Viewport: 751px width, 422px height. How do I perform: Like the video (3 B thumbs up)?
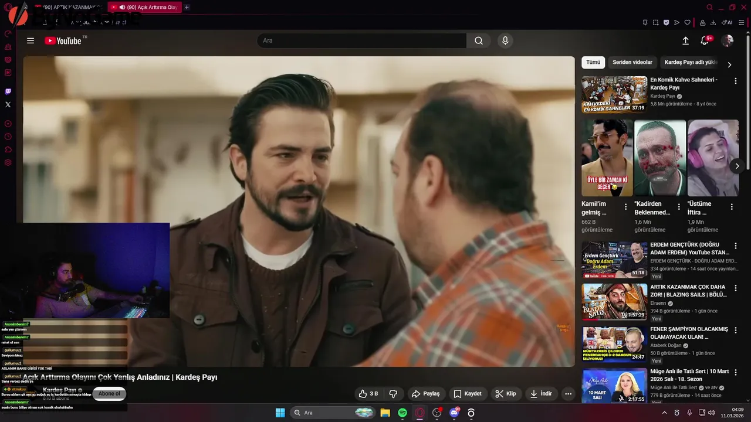[x=368, y=394]
